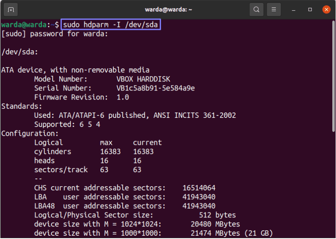The image size is (336, 239).
Task: Click the CHS addressable sectors value 16514064
Action: click(199, 188)
